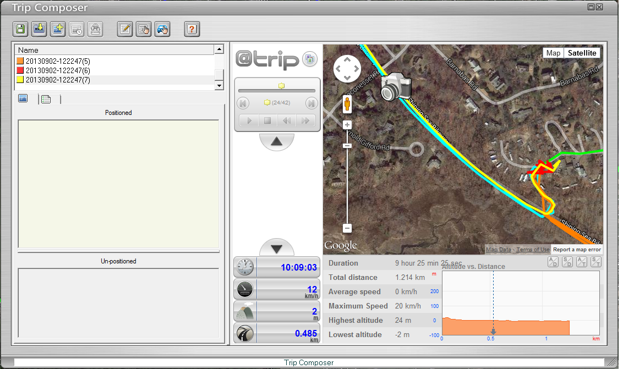The height and width of the screenshot is (369, 634).
Task: Click the Street View pegman icon
Action: [x=347, y=104]
